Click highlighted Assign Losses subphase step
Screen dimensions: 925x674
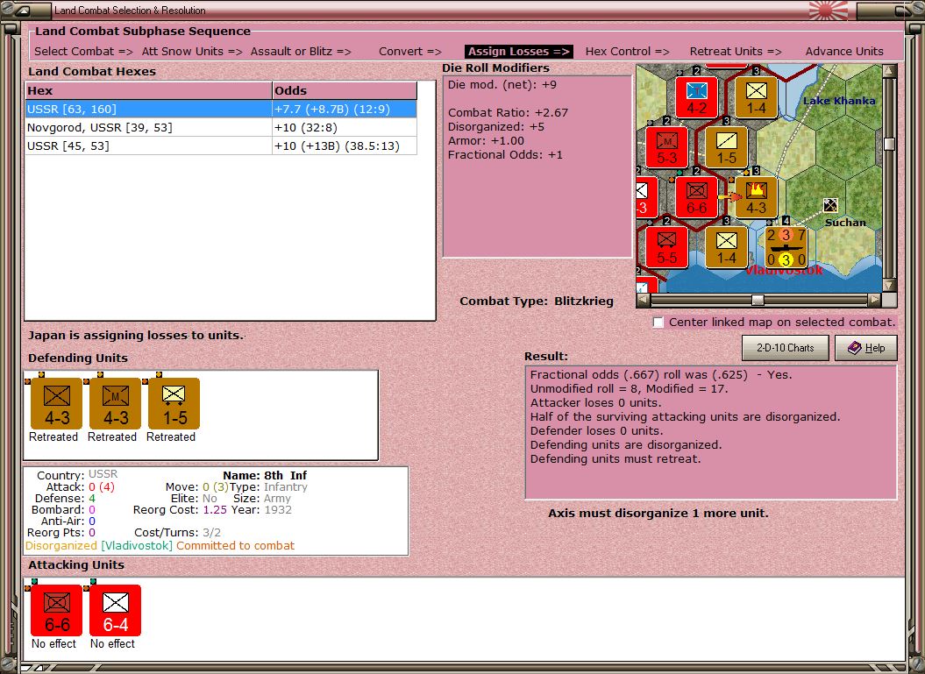[518, 52]
